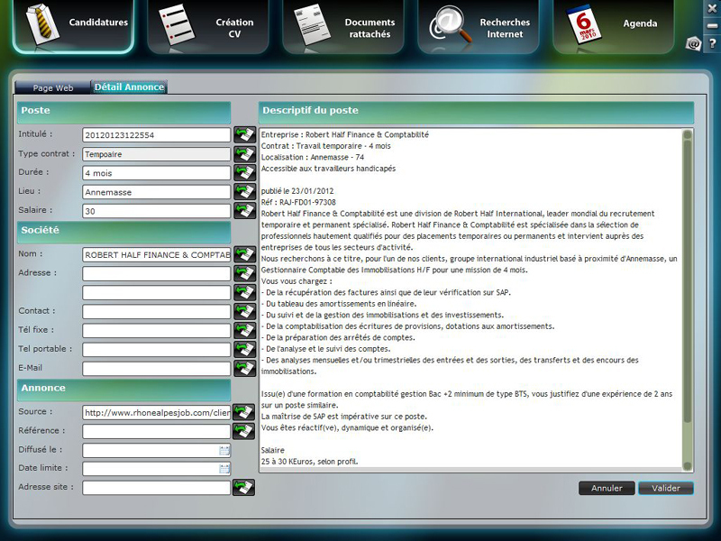The width and height of the screenshot is (721, 541).
Task: Click the paste icon next to Tél fixe
Action: pos(244,330)
